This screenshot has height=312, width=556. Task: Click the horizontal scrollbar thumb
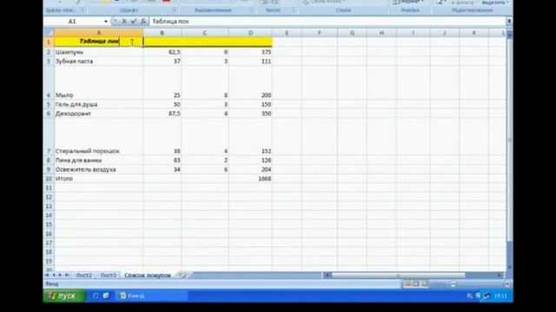click(x=398, y=276)
